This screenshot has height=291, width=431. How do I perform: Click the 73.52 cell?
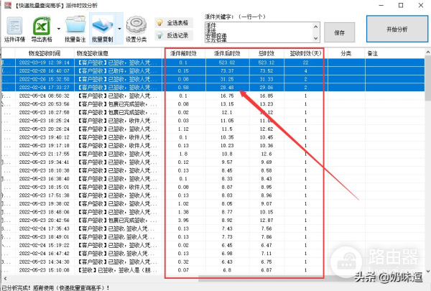[267, 71]
